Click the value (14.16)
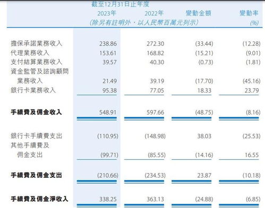Image resolution: width=265 pixels, height=208 pixels. (x=204, y=155)
